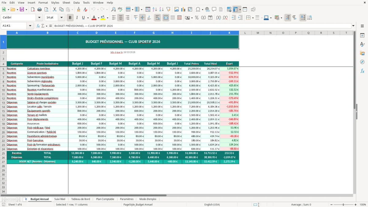Open Find & Replace via toolbar icon
The image size is (368, 207).
coord(113,10)
